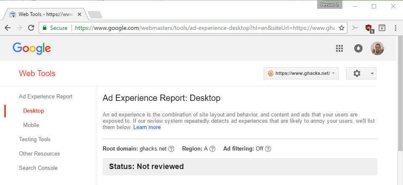The width and height of the screenshot is (403, 185).
Task: Click the Google logo
Action: [32, 49]
